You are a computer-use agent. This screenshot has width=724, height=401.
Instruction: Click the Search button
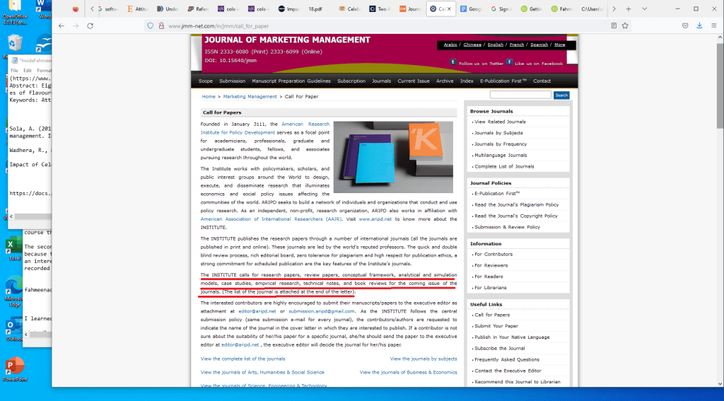tap(561, 95)
